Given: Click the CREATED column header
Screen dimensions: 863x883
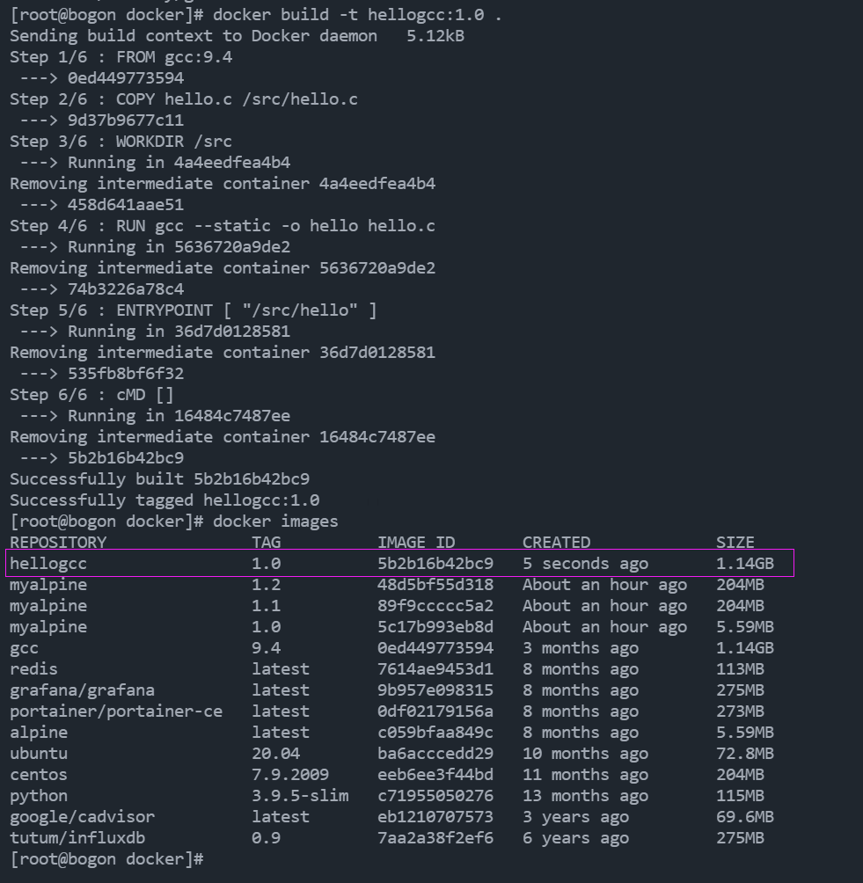Looking at the screenshot, I should [x=557, y=543].
